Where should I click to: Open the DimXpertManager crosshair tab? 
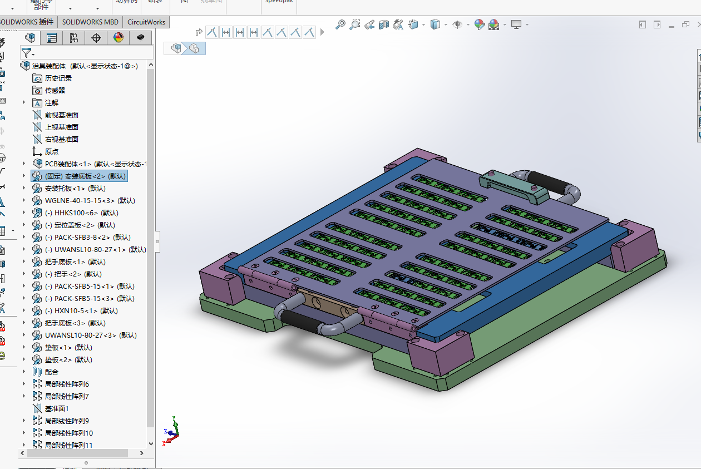coord(96,37)
